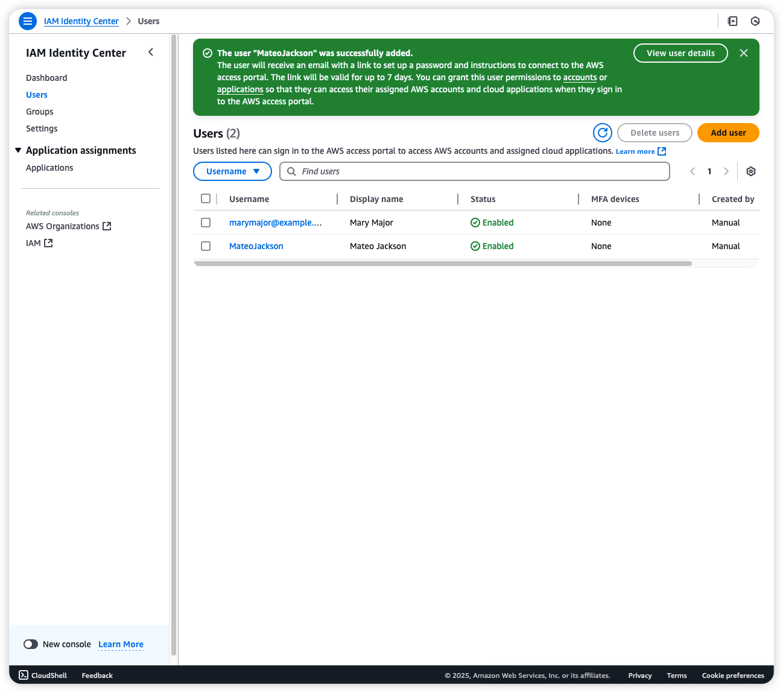Select Groups in the sidebar navigation

coord(39,111)
